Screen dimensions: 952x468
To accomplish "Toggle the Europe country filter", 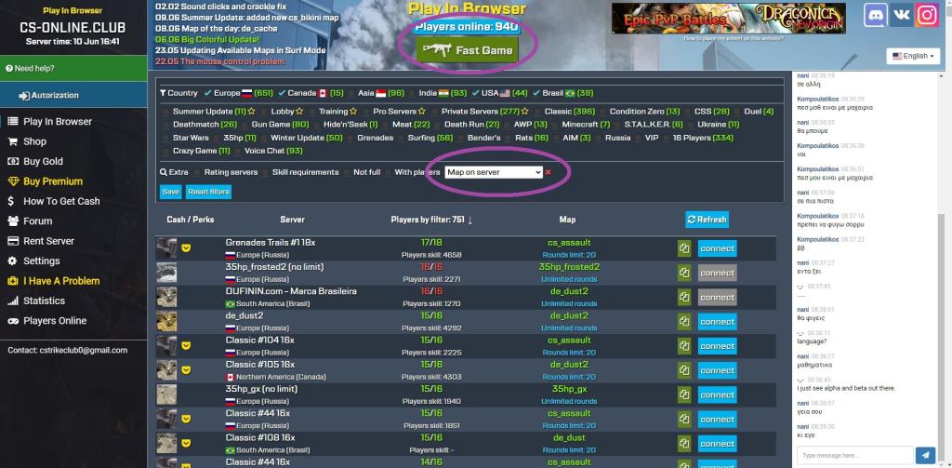I will (x=208, y=93).
